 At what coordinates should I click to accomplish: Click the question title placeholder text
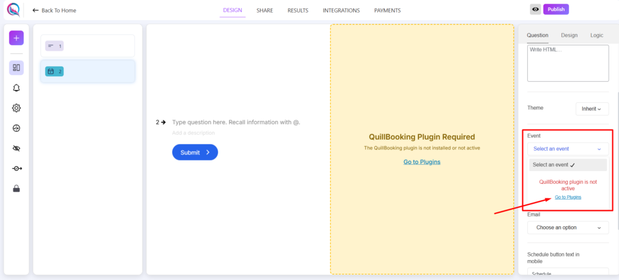point(236,122)
